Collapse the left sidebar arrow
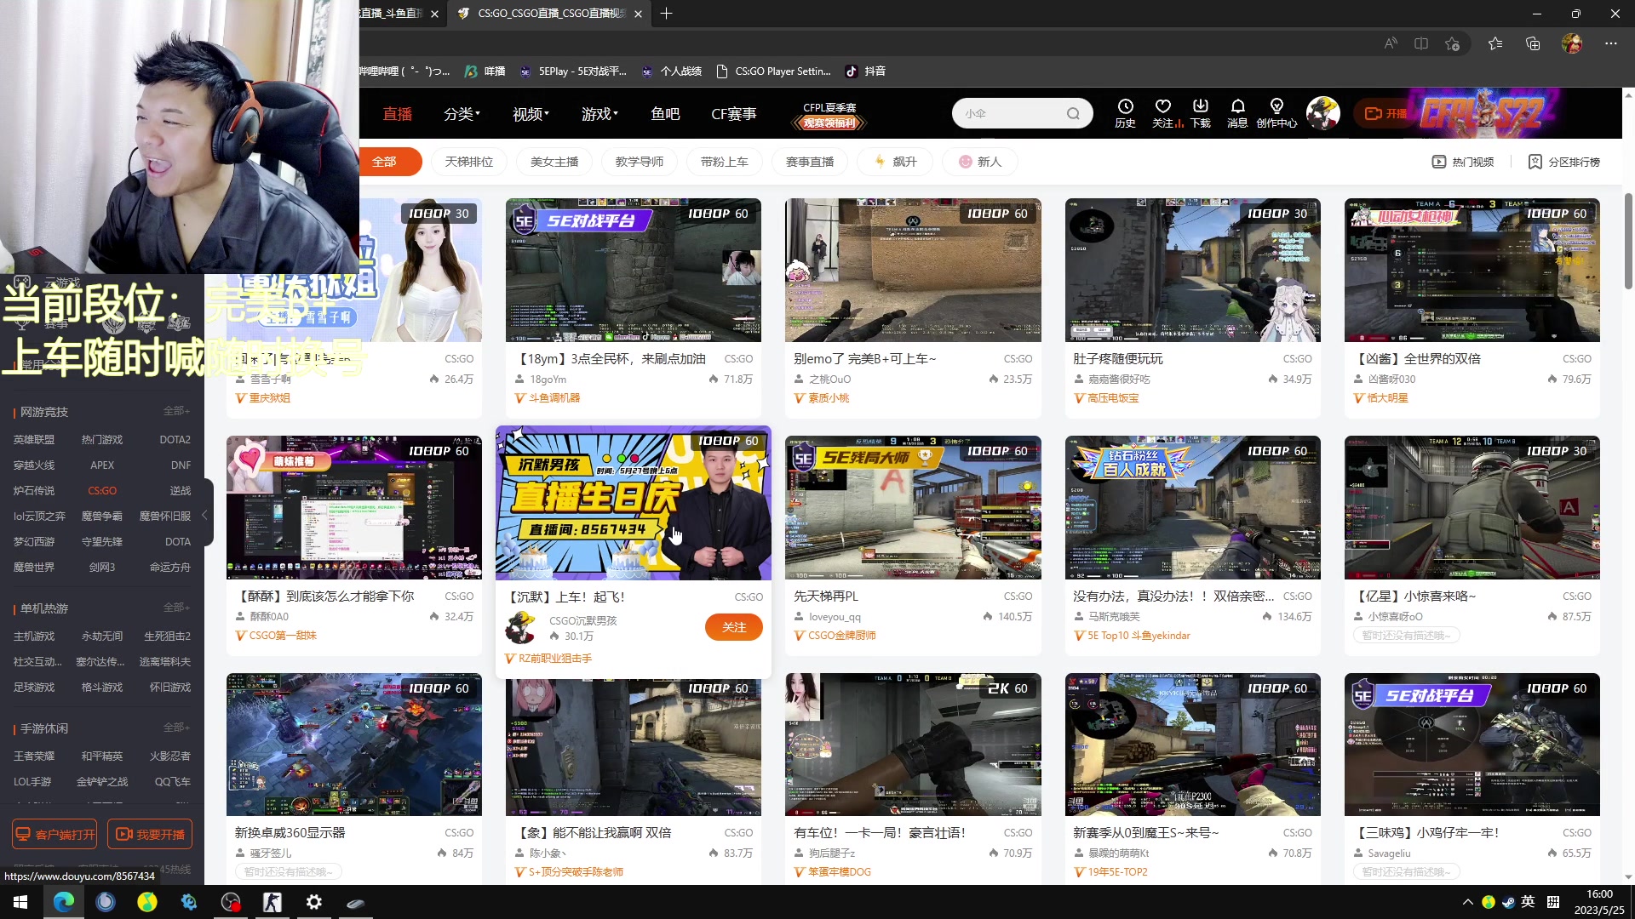This screenshot has width=1635, height=919. (204, 516)
